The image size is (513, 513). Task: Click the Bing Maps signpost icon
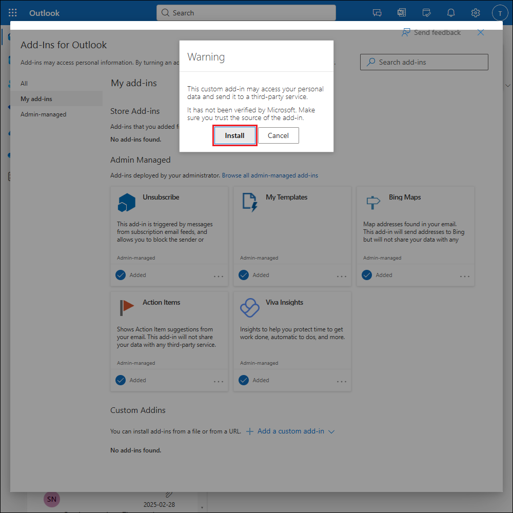pos(373,202)
